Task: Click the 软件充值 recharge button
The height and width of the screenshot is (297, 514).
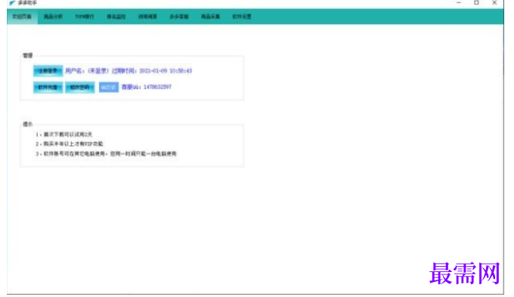Action: 48,87
